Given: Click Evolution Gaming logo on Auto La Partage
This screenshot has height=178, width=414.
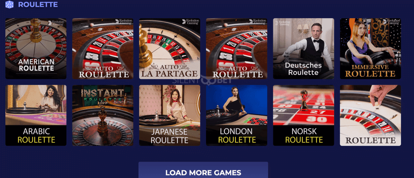Looking at the screenshot, I should (191, 22).
